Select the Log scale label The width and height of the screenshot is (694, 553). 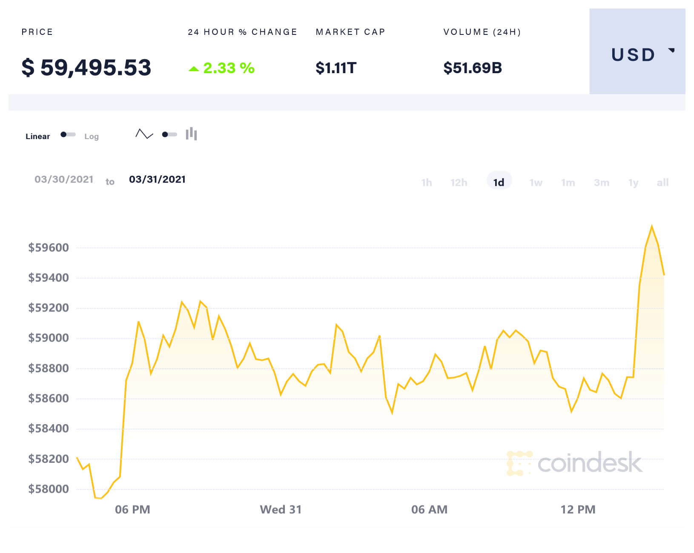(92, 137)
